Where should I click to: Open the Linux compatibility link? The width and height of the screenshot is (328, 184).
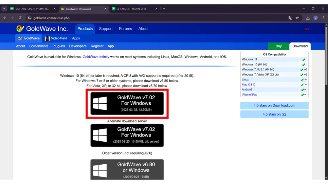(x=245, y=80)
